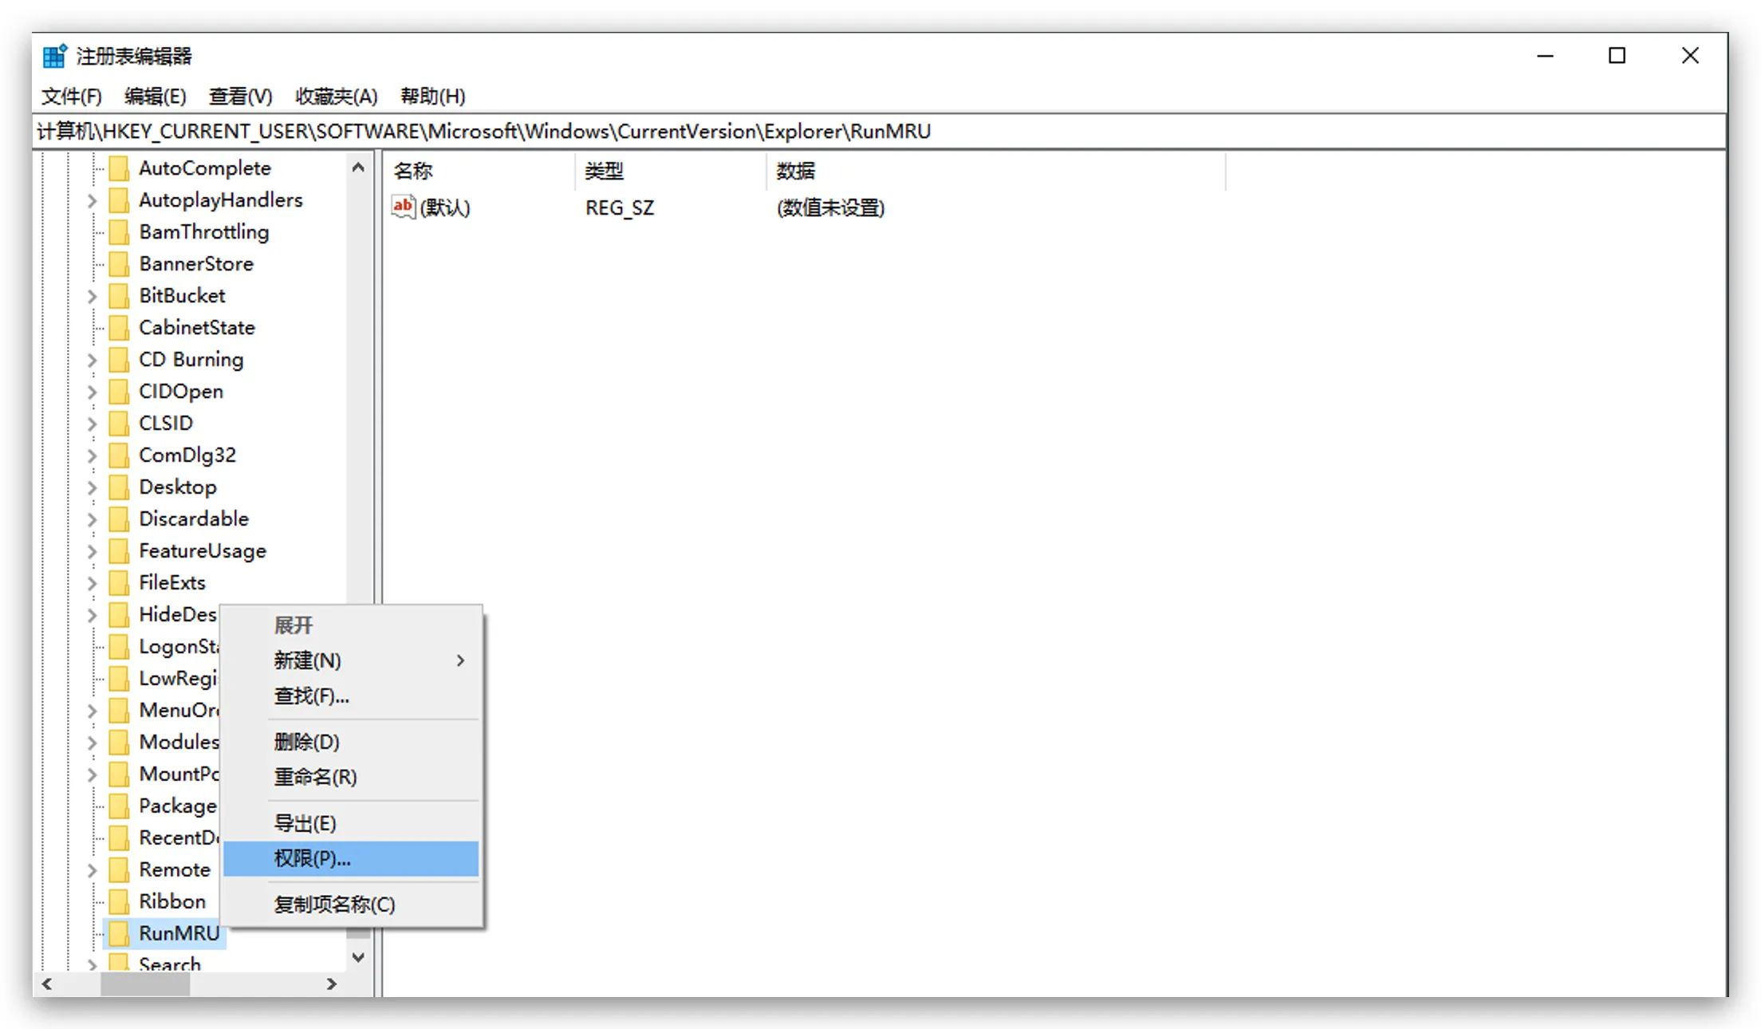The image size is (1761, 1029).
Task: Expand the CD Burning tree node
Action: point(92,361)
